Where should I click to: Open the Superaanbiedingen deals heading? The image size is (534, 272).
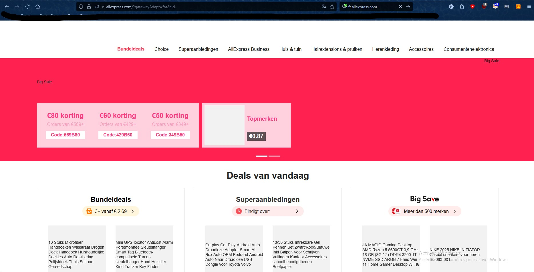click(268, 200)
